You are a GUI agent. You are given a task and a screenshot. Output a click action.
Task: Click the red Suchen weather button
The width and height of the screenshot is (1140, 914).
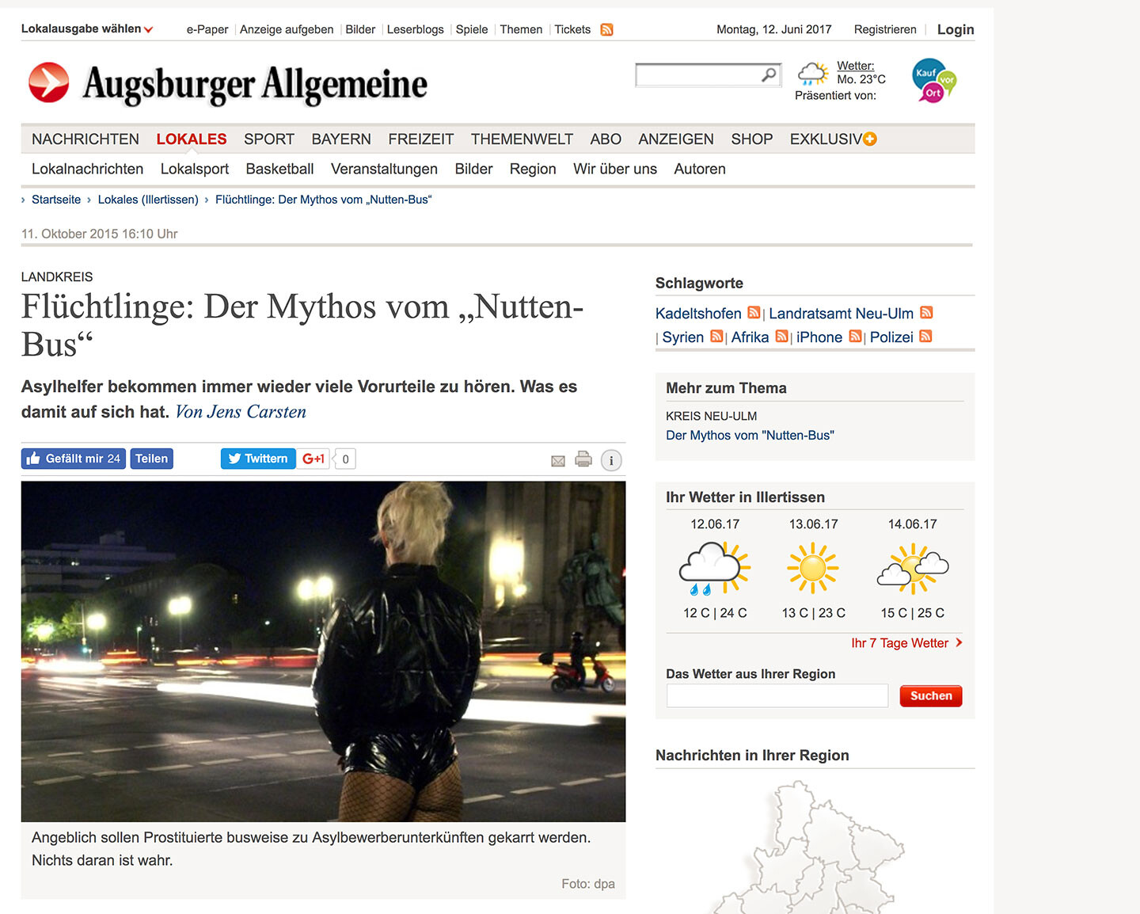click(931, 696)
